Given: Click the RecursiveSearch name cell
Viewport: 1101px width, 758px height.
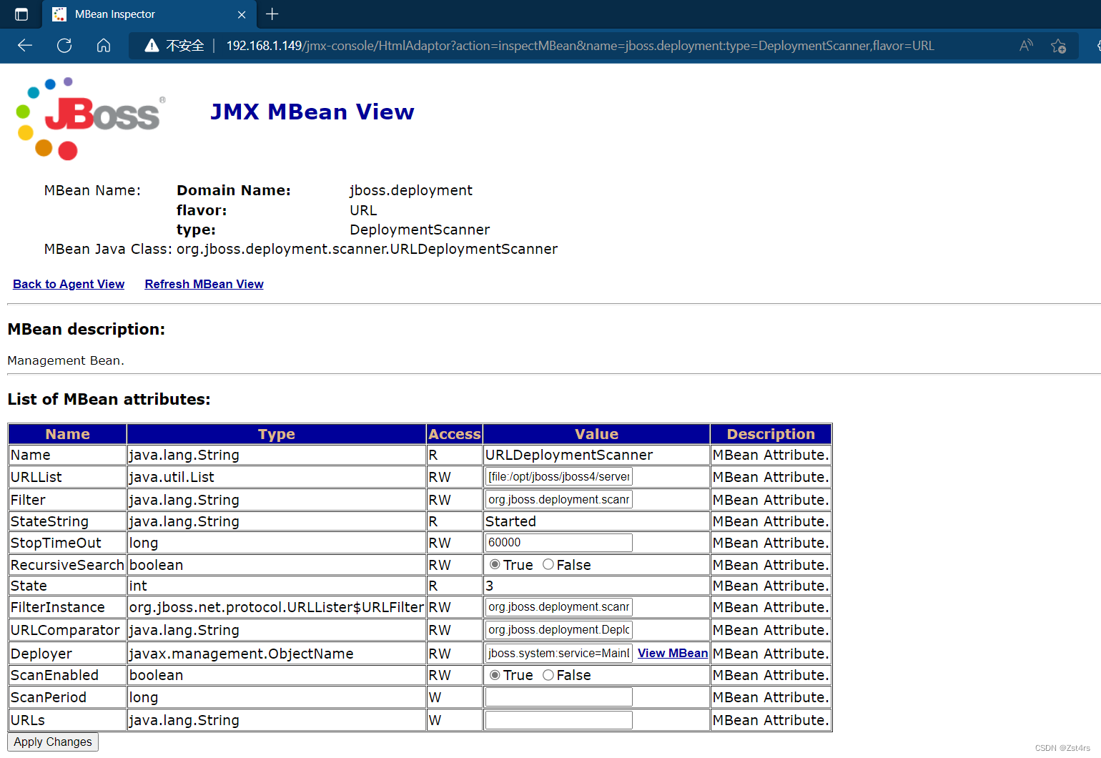Looking at the screenshot, I should pos(68,565).
